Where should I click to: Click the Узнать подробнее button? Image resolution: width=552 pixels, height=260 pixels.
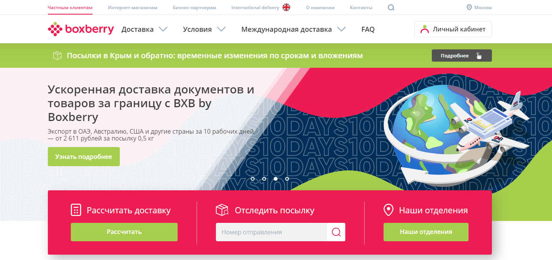pyautogui.click(x=84, y=157)
